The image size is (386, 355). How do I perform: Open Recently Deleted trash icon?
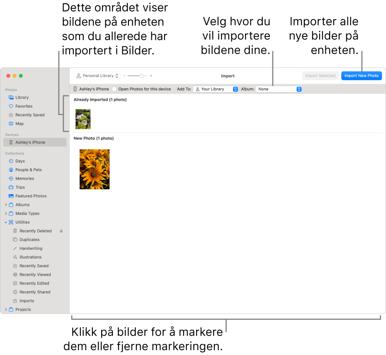(15, 231)
